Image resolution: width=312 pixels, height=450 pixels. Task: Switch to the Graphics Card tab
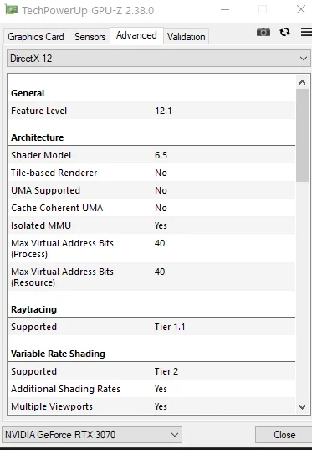point(36,37)
